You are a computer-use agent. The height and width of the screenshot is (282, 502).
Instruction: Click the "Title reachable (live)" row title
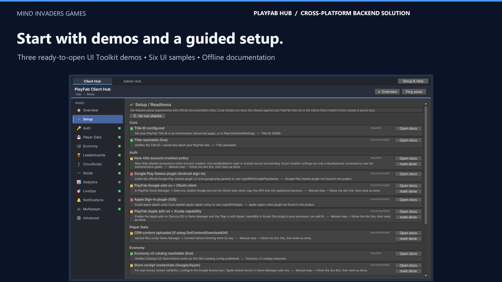click(x=151, y=140)
